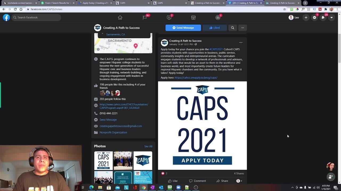Open the notifications bell
This screenshot has width=341, height=191.
point(323,18)
